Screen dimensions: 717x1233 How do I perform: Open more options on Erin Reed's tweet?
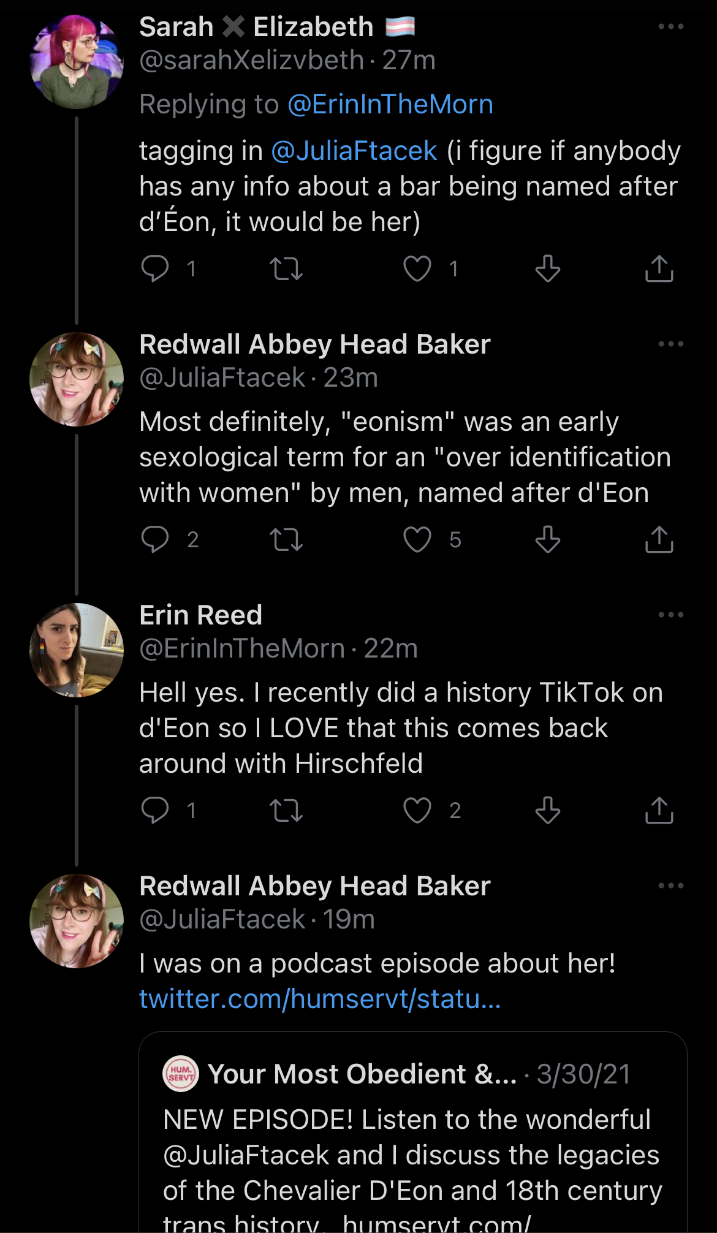point(670,615)
